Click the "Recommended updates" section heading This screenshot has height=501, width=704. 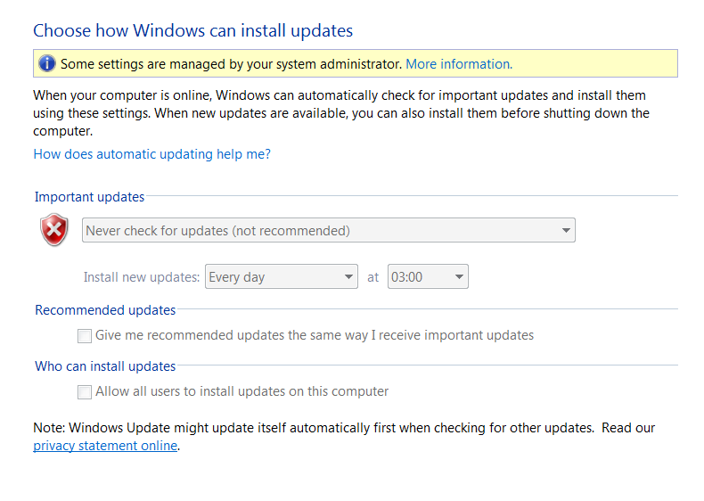click(x=105, y=310)
